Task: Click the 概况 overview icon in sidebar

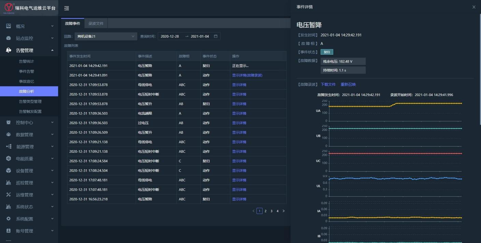Action: tap(9, 26)
